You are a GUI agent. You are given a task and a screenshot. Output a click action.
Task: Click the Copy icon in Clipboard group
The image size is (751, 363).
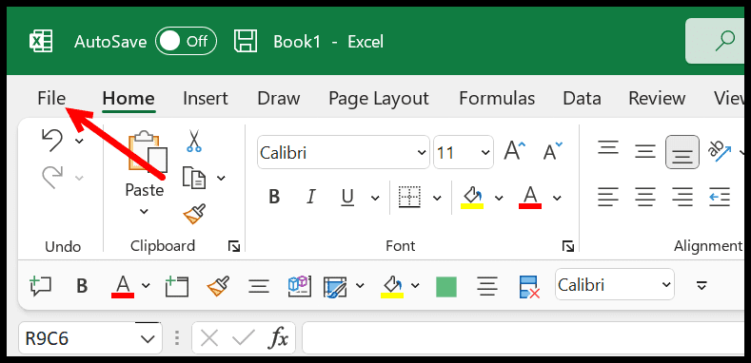click(x=194, y=178)
